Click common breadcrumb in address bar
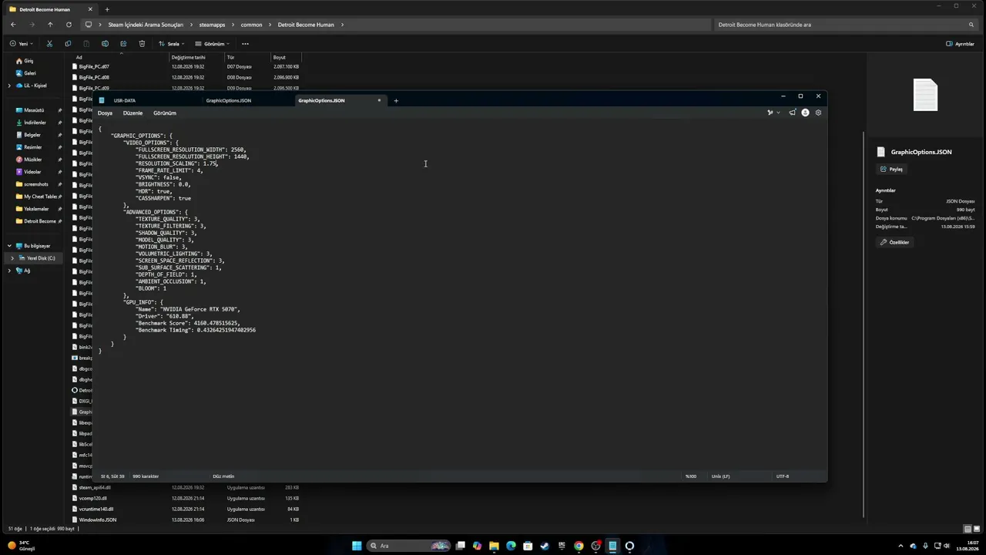The height and width of the screenshot is (555, 986). point(251,25)
